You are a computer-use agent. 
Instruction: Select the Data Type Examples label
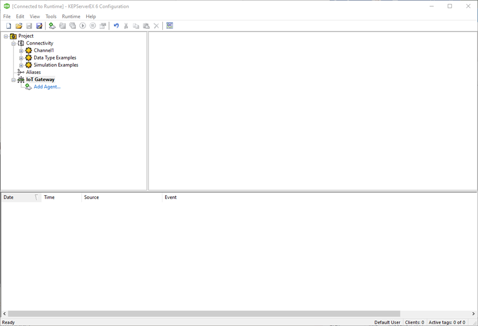[55, 58]
